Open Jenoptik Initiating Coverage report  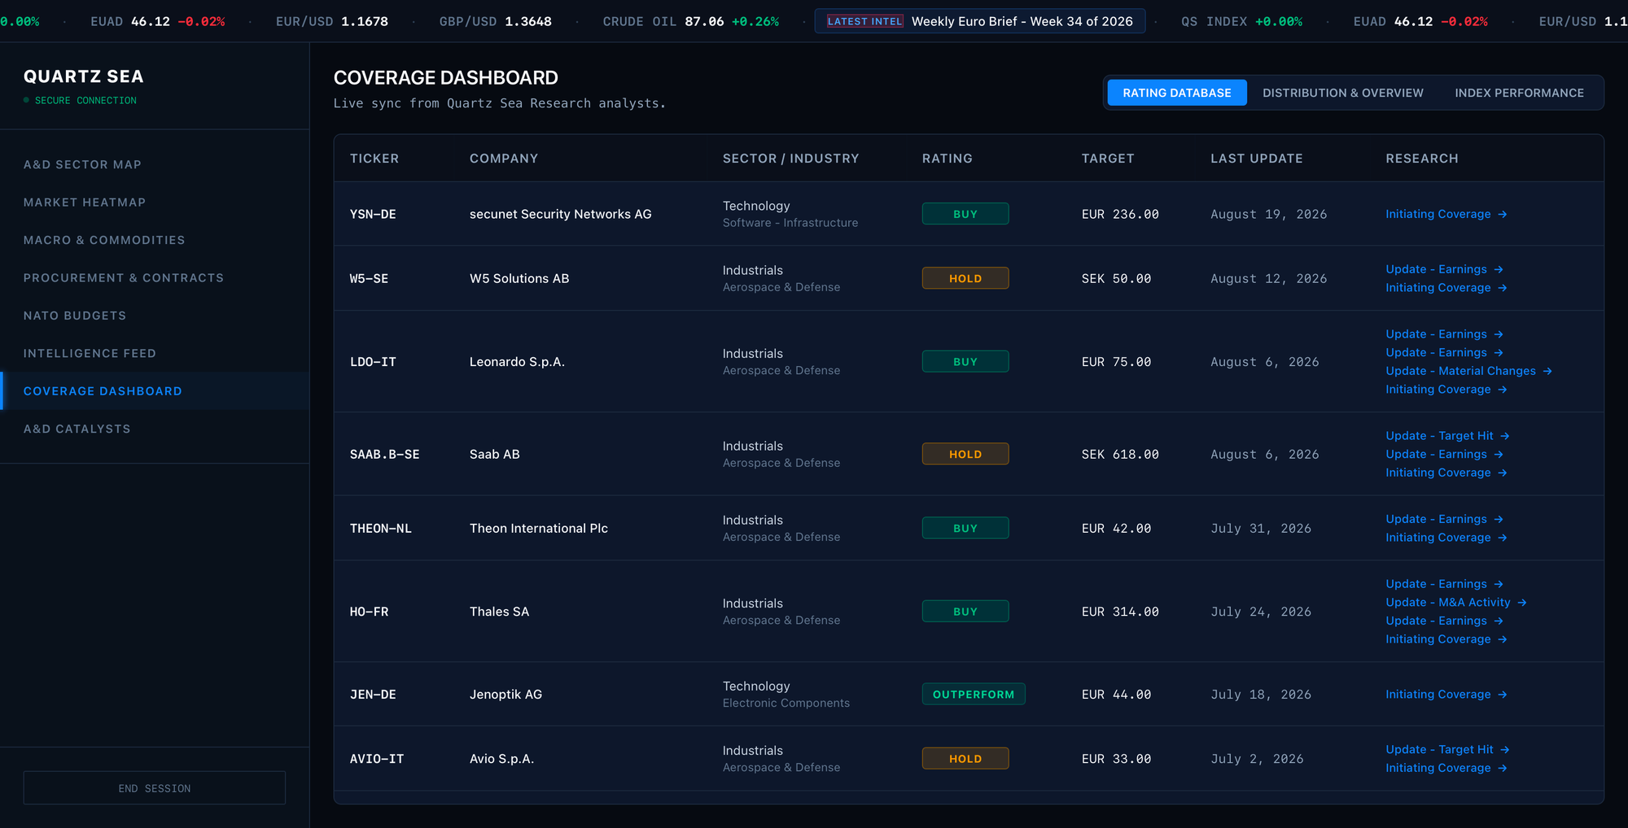(x=1446, y=695)
